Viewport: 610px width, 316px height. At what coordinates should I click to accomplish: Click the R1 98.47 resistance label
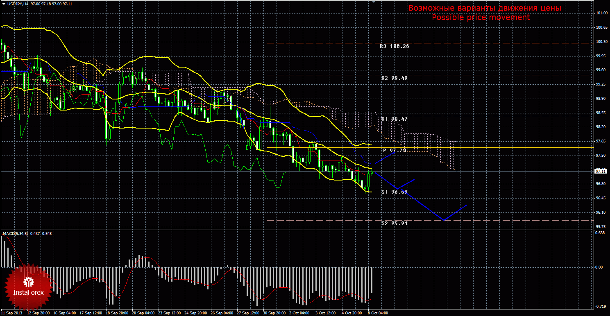click(394, 119)
